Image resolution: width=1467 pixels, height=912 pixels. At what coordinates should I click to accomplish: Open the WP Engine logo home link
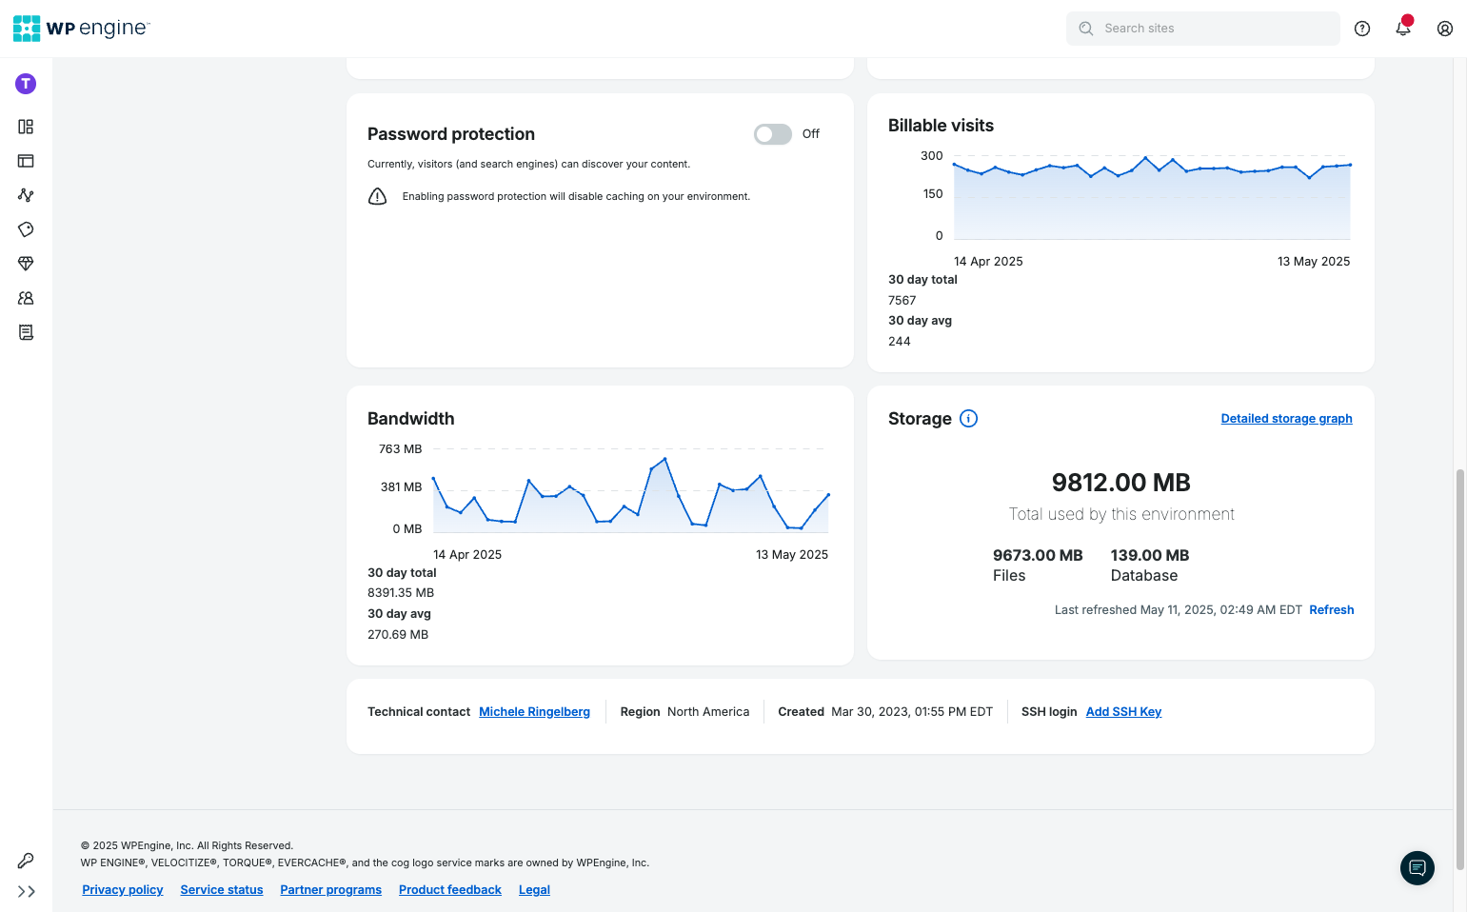pyautogui.click(x=82, y=29)
